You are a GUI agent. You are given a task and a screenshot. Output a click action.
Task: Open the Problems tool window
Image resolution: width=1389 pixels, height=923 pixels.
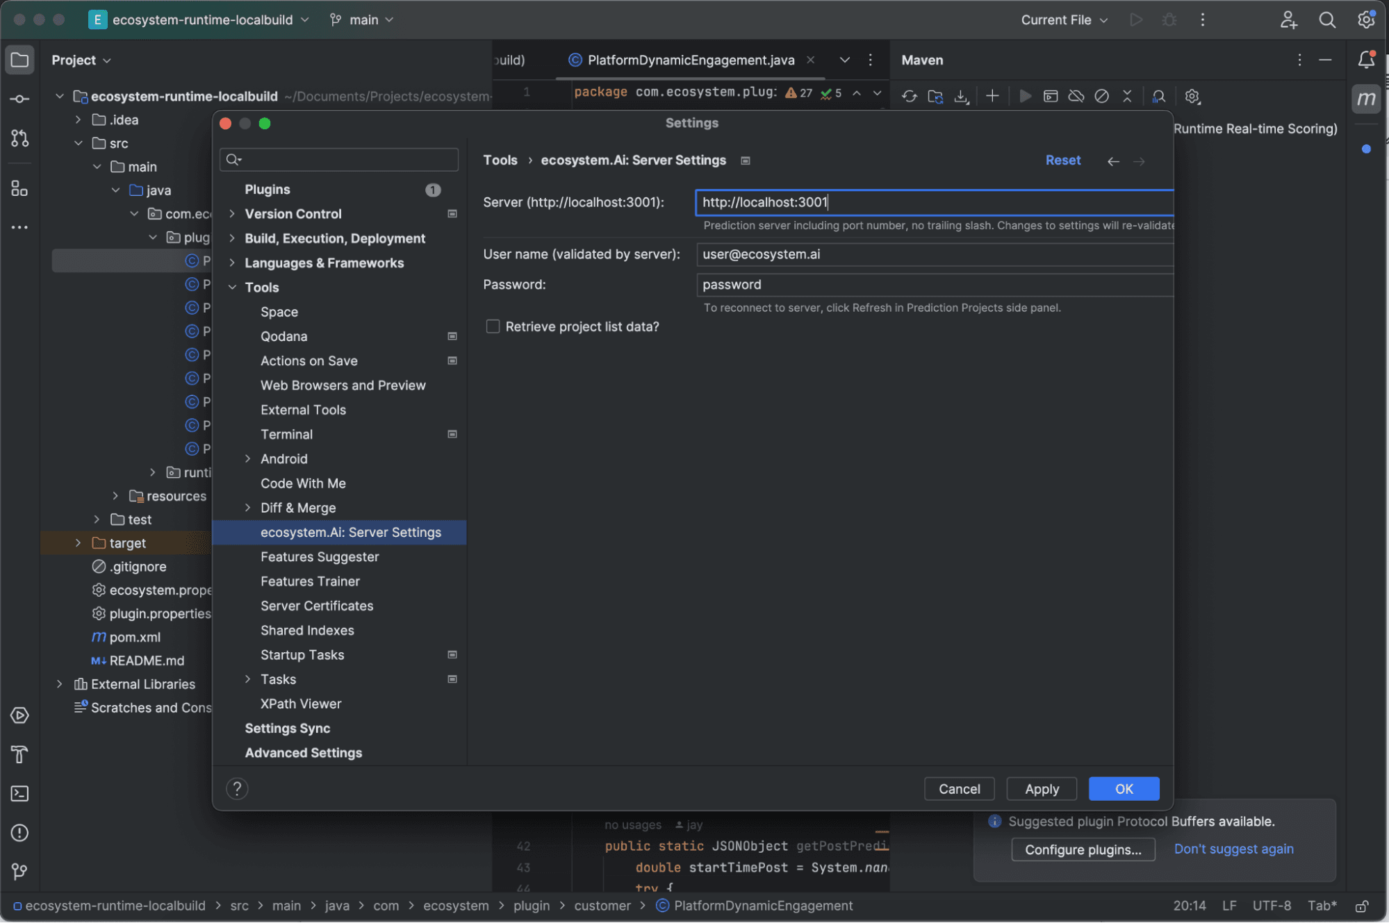pos(19,833)
